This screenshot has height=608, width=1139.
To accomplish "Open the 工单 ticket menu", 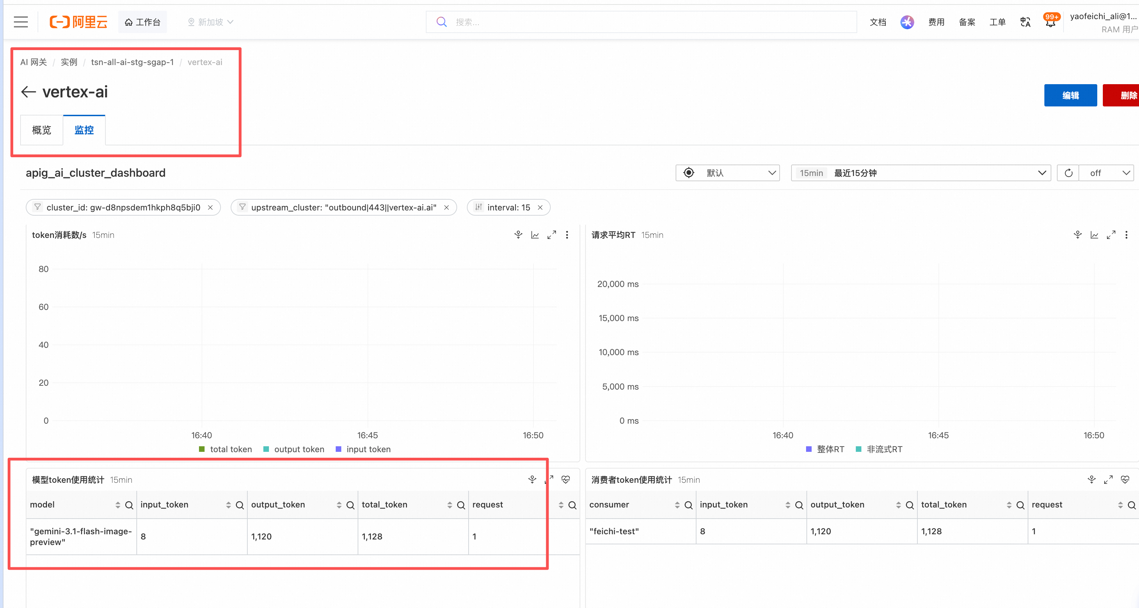I will (x=997, y=22).
